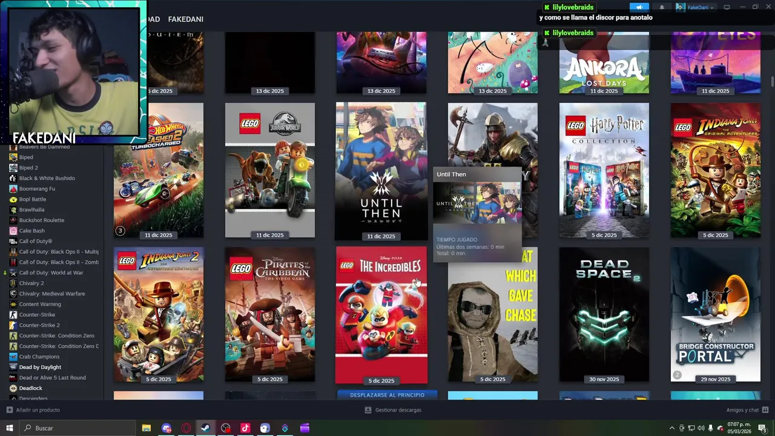Open the OBS Studio taskbar icon
775x436 pixels.
coord(226,428)
